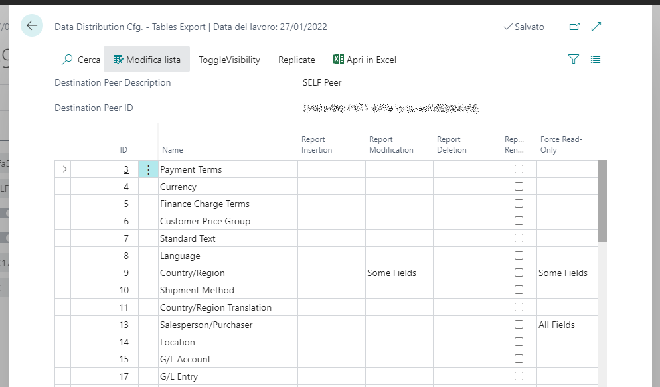
Task: Click the Salvato saved indicator
Action: pos(523,27)
